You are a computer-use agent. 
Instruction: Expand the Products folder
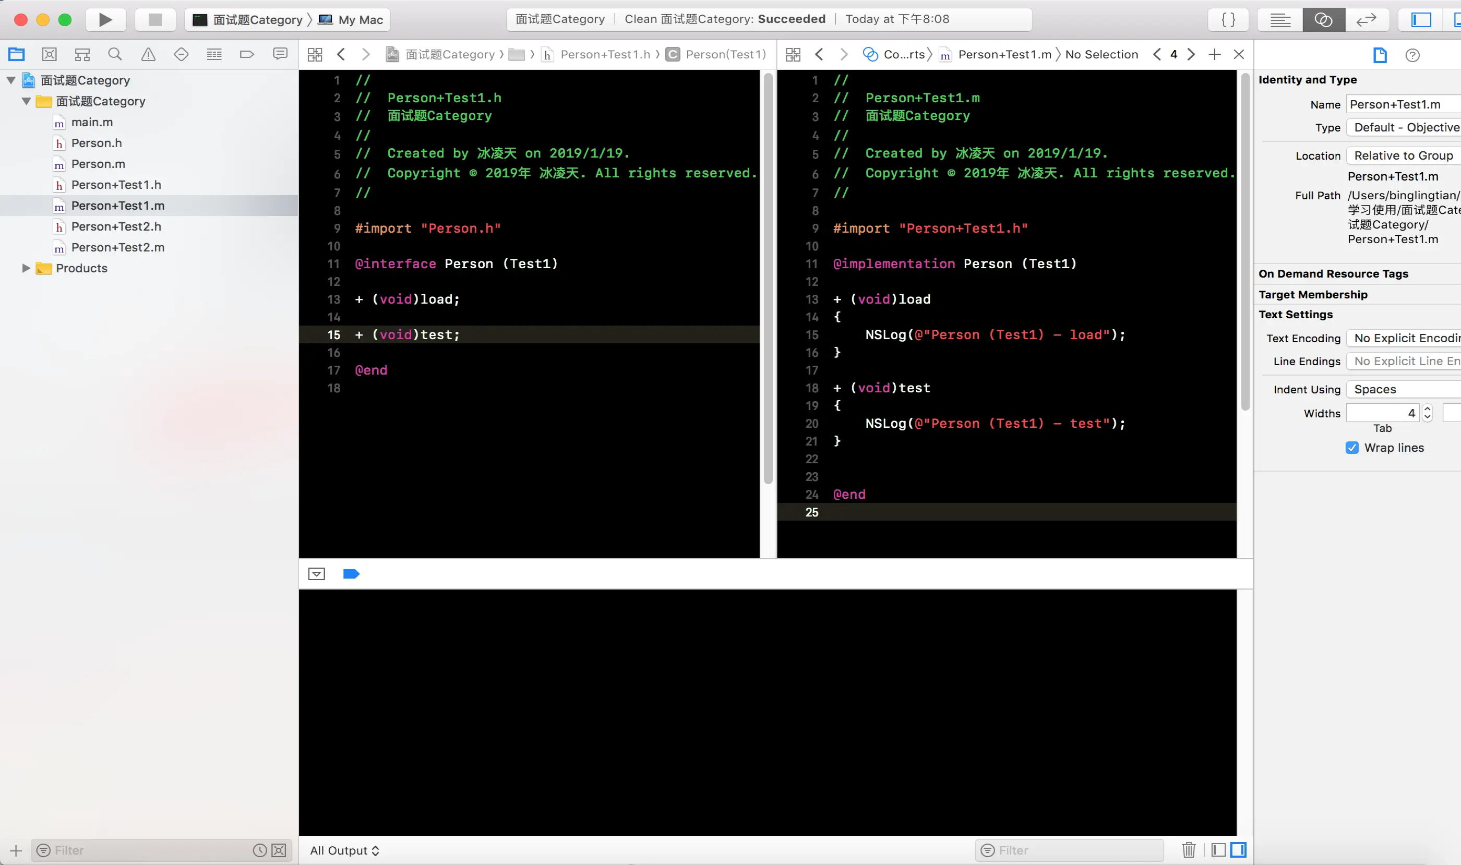[x=26, y=268]
